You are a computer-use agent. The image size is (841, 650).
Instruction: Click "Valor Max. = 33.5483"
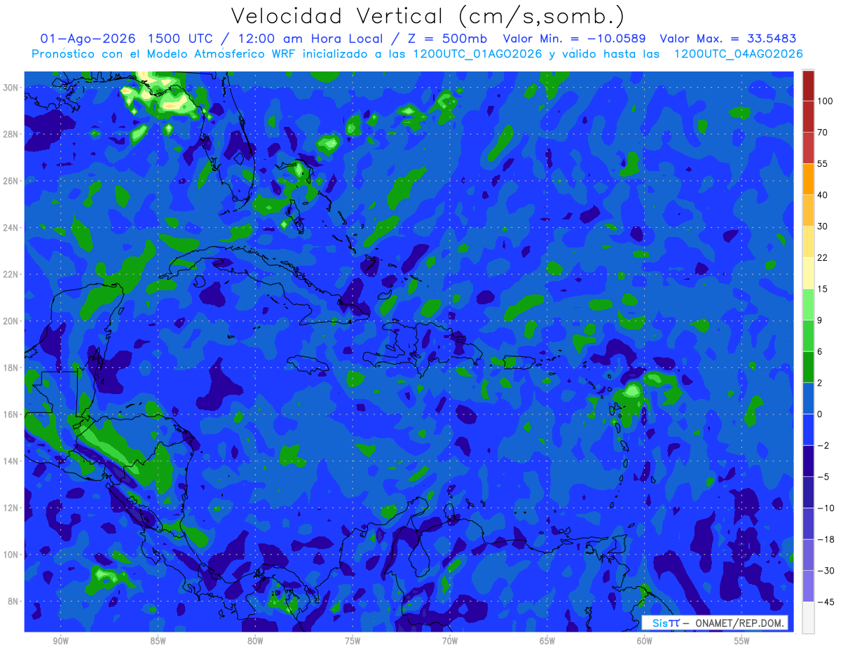pos(728,39)
